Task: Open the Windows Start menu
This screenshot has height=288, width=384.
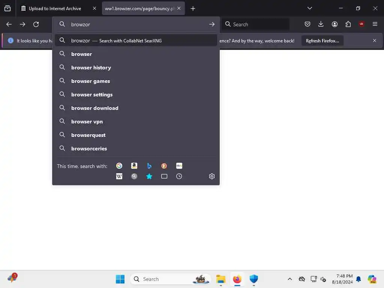Action: point(120,279)
